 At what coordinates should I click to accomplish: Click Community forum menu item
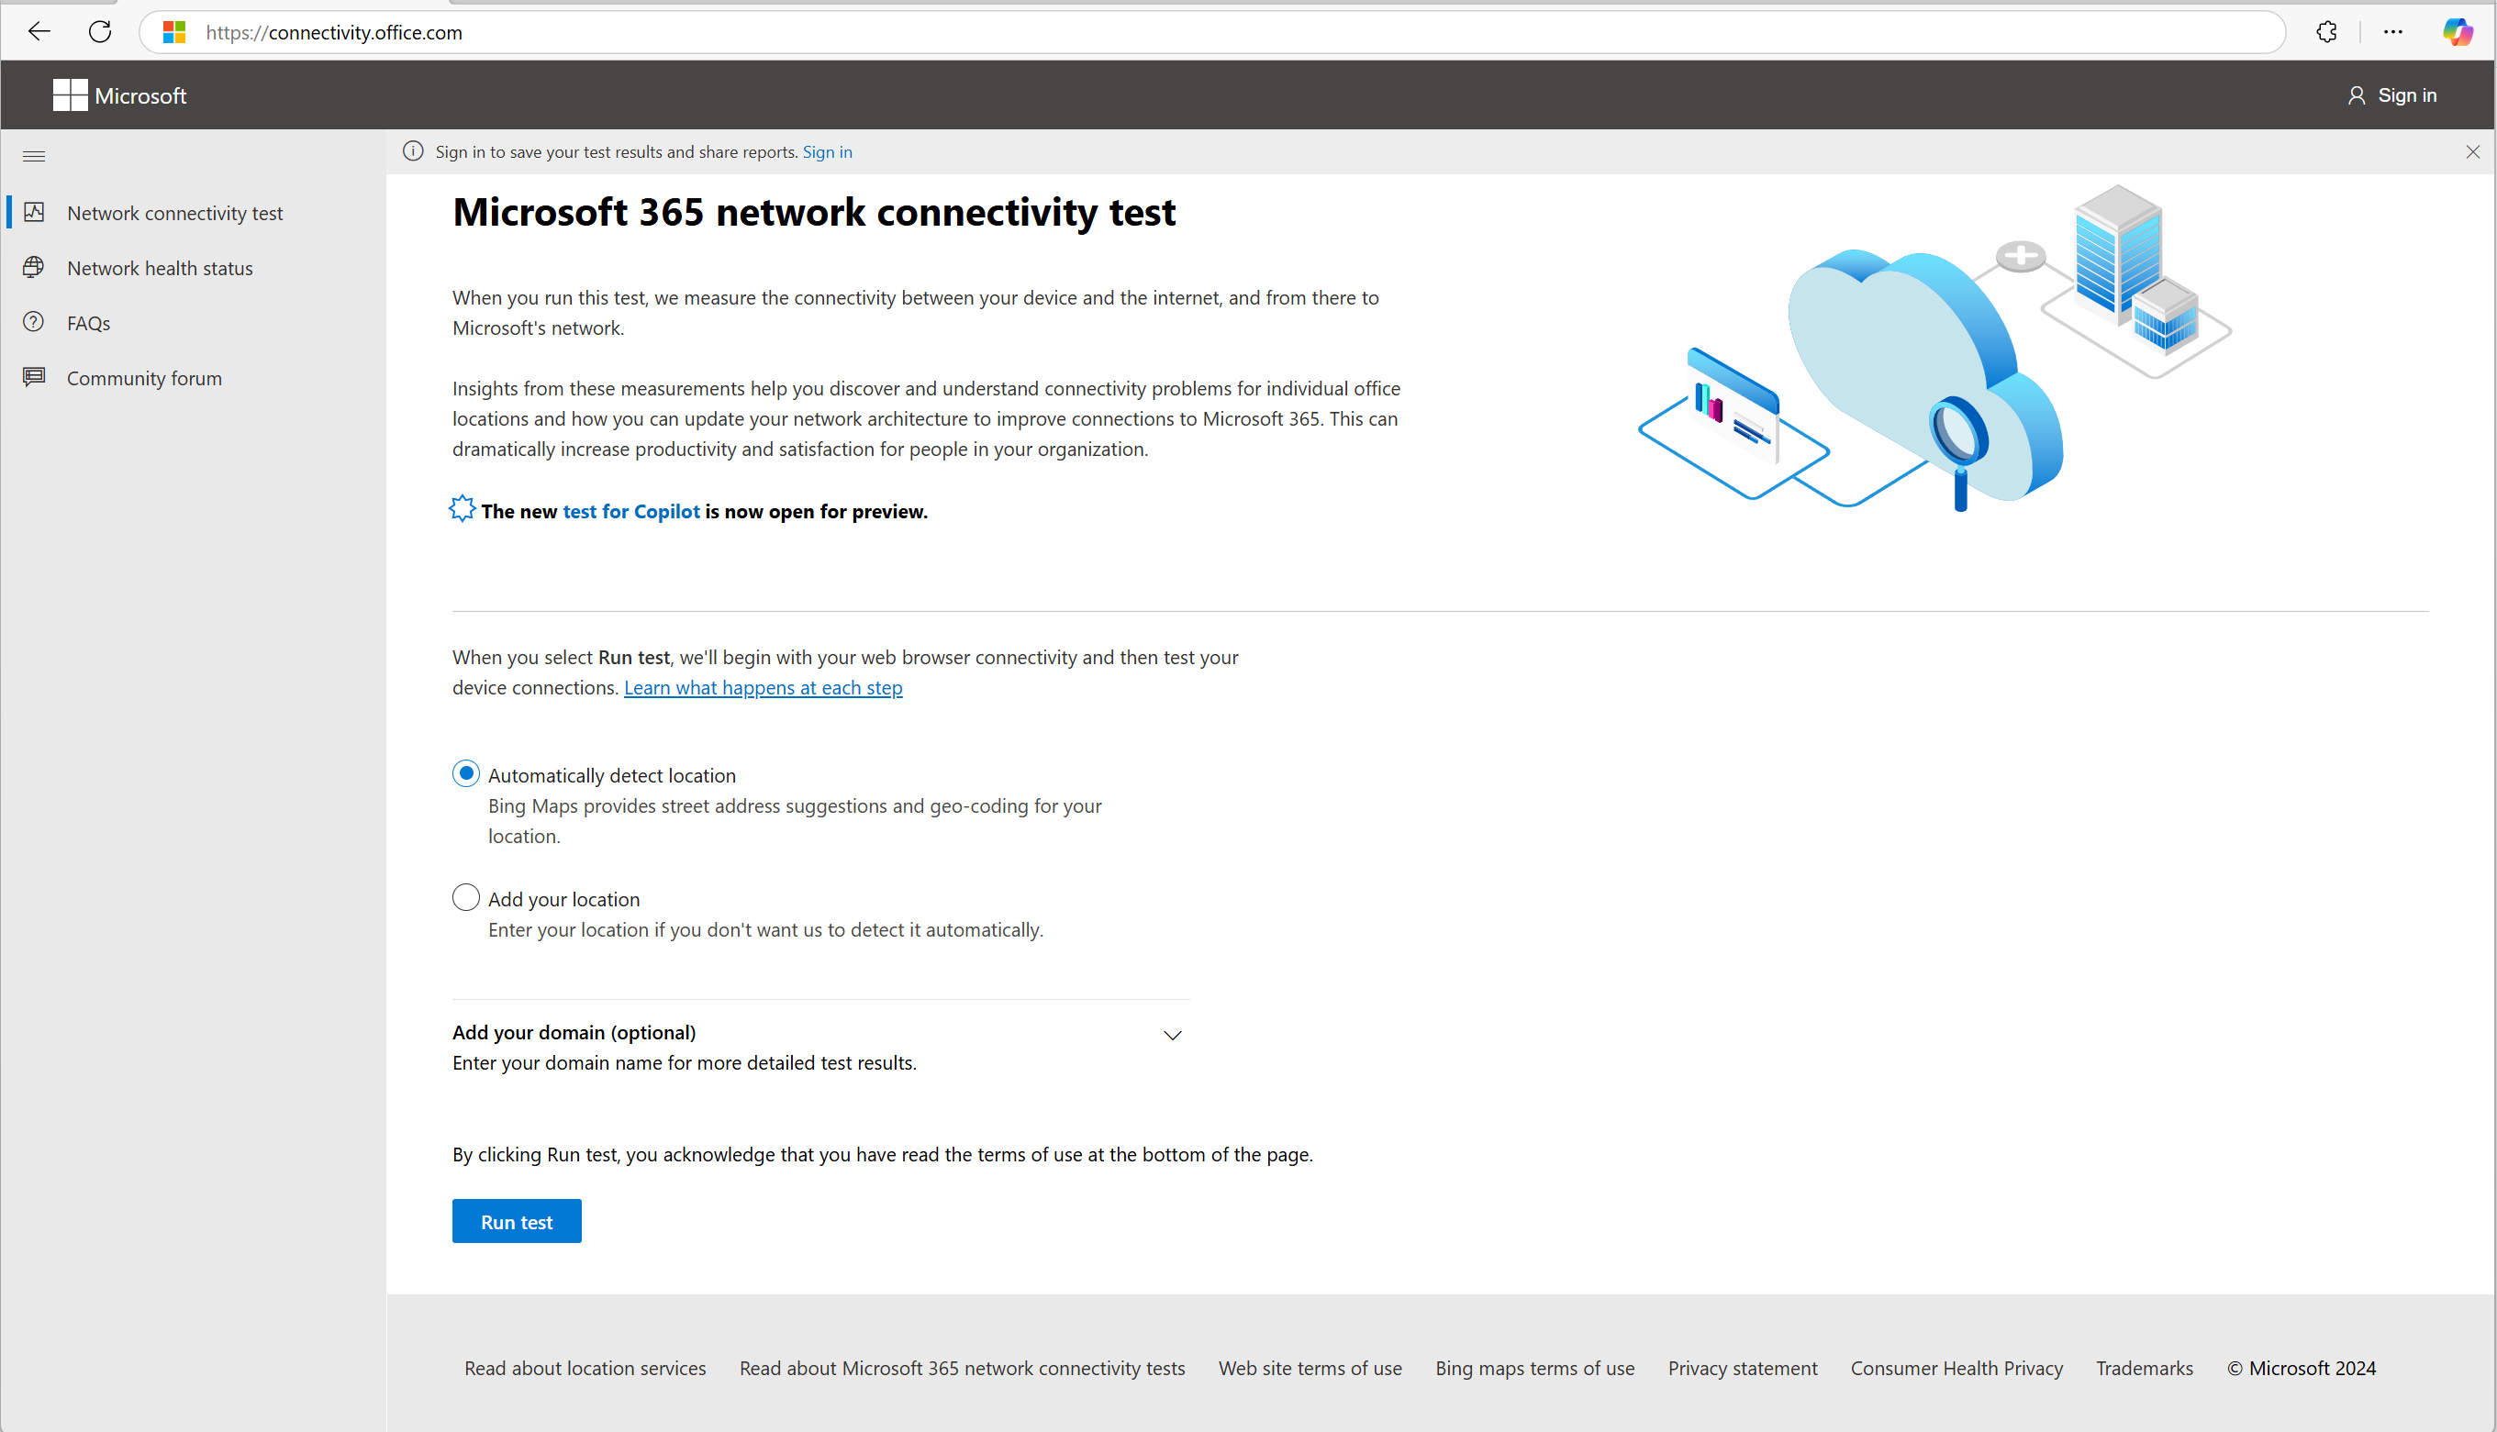point(144,377)
